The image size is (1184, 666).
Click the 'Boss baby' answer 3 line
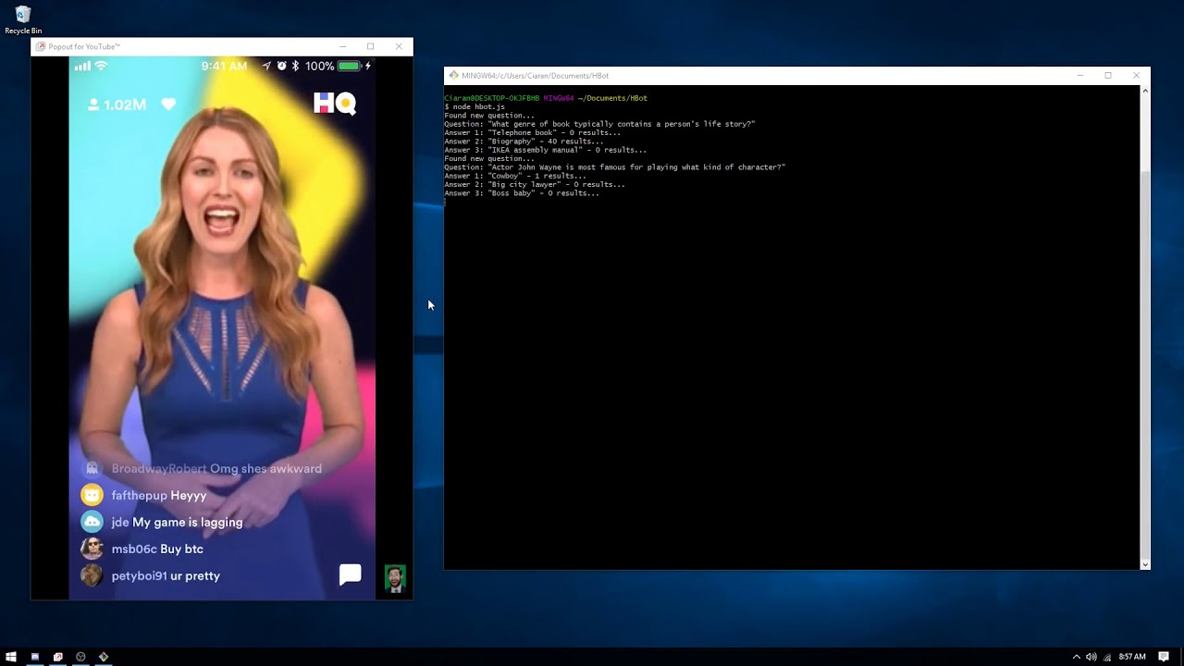pos(522,193)
